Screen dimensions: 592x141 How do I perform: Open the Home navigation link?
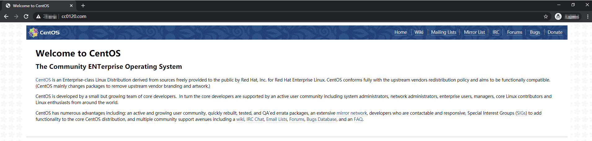pos(400,32)
